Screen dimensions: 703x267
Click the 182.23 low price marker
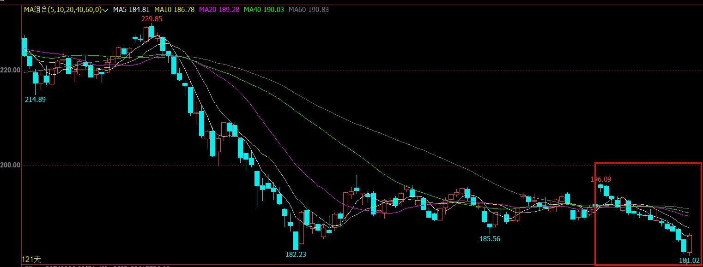(x=296, y=254)
